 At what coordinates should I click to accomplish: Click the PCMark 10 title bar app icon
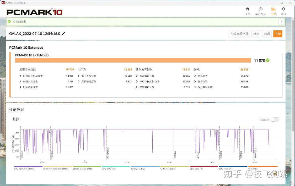pyautogui.click(x=3, y=3)
